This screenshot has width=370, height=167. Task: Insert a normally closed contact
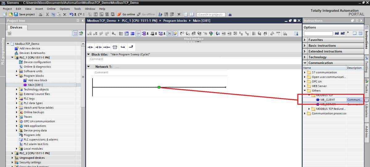[98, 47]
